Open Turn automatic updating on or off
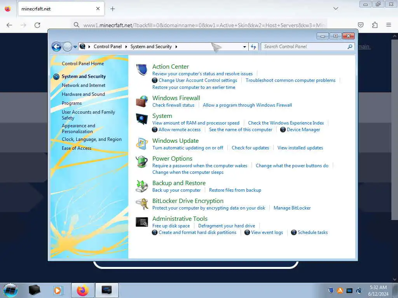The height and width of the screenshot is (298, 398). click(188, 148)
